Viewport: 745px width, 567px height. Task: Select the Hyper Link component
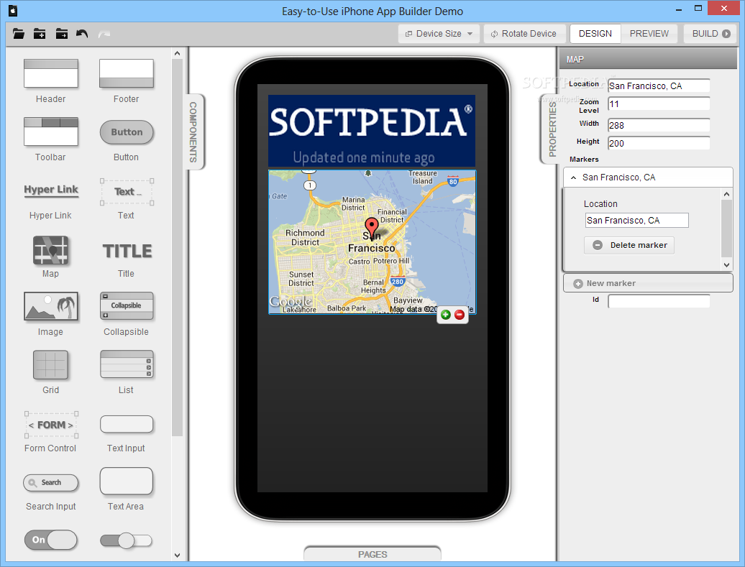click(51, 201)
